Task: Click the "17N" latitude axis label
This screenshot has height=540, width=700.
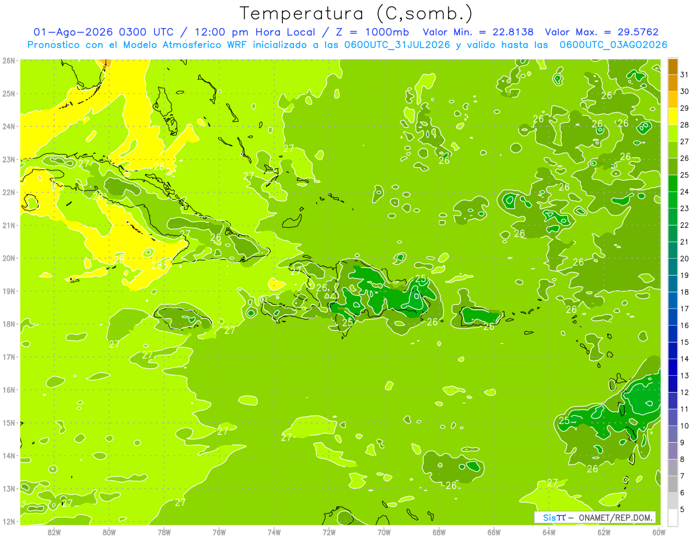Action: [x=9, y=357]
